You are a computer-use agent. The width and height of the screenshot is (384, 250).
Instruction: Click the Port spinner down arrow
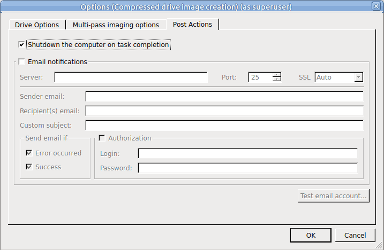[x=277, y=79]
